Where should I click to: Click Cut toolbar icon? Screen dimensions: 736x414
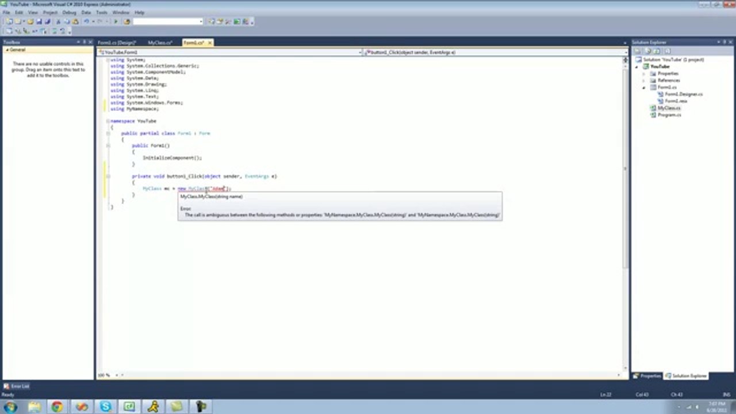tap(58, 21)
